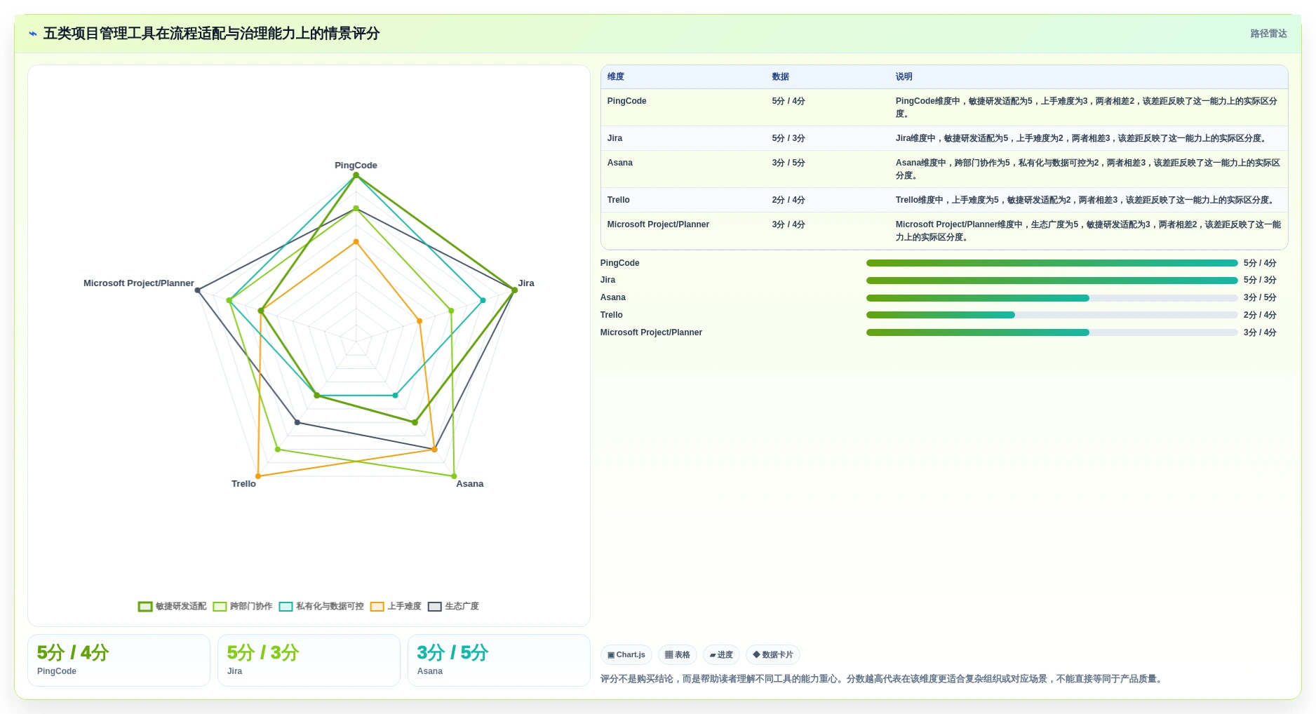
Task: Open the Jira 5分 / 3分 data card
Action: point(309,660)
